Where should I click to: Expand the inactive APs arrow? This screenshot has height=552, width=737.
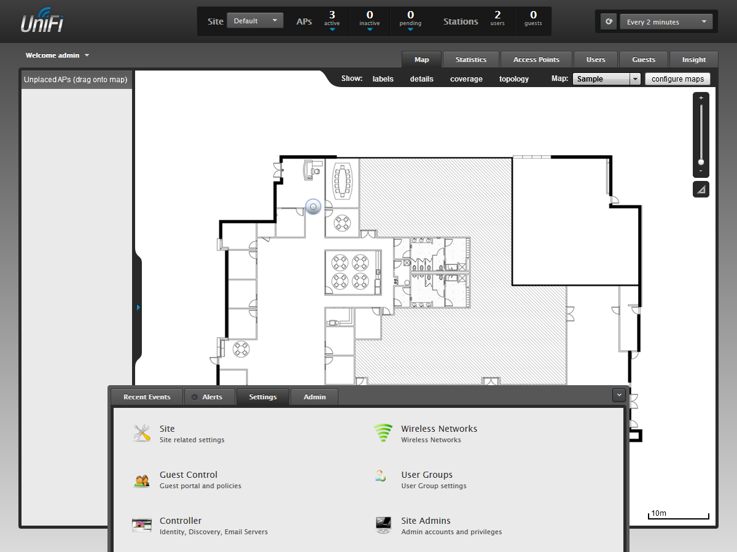pos(370,29)
